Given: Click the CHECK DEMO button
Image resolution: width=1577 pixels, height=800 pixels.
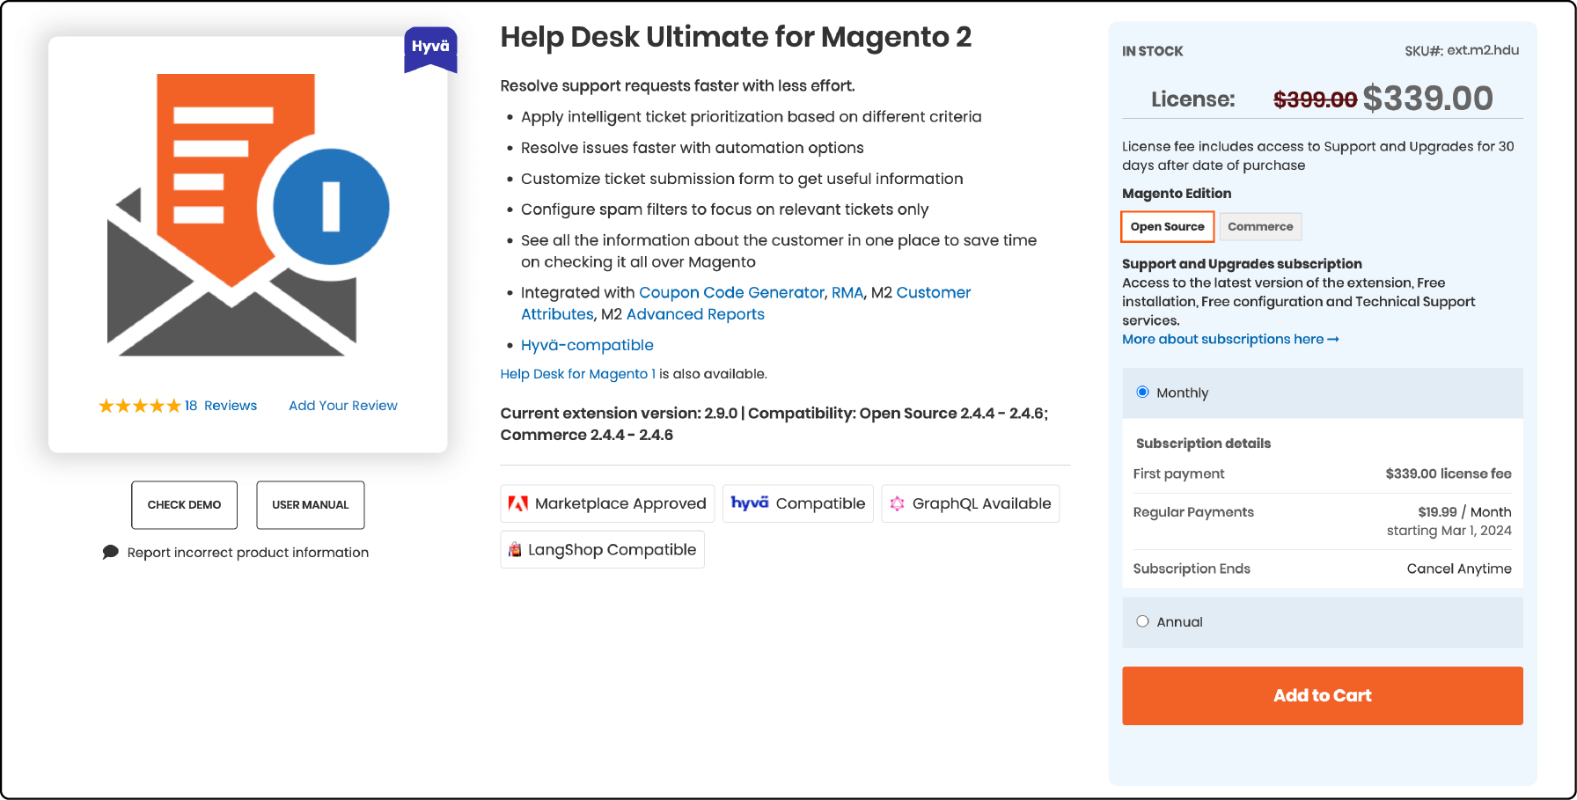Looking at the screenshot, I should pos(185,505).
